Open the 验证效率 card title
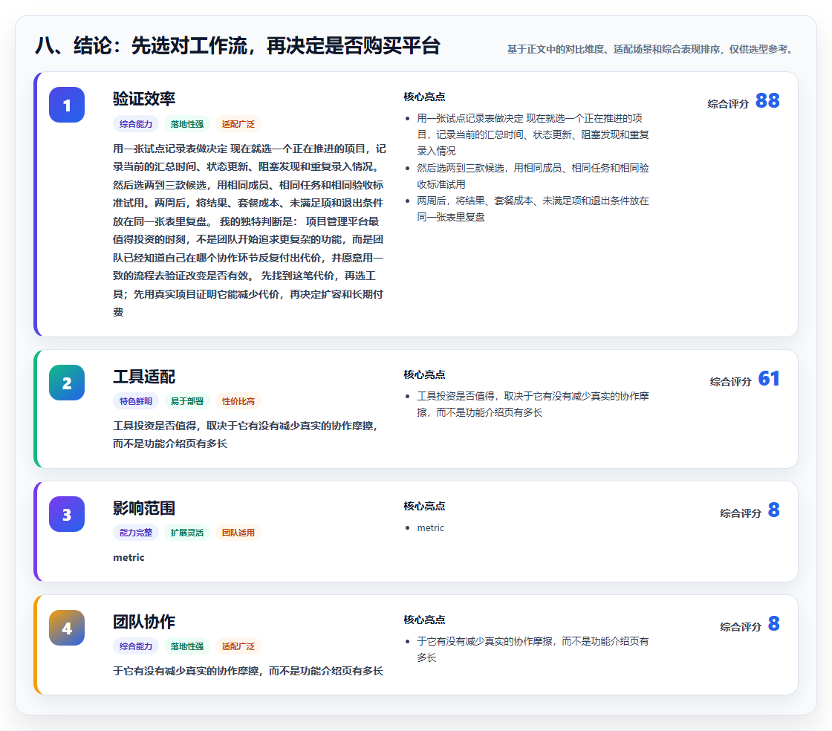This screenshot has width=832, height=731. [x=144, y=99]
